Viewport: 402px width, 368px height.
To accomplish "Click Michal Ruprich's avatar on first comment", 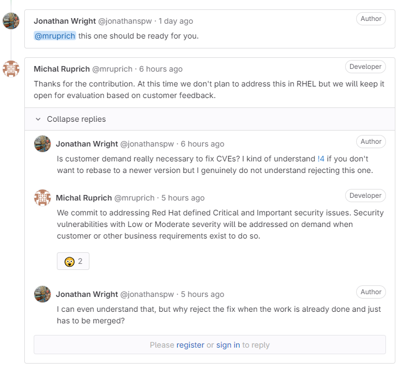I will 11,69.
